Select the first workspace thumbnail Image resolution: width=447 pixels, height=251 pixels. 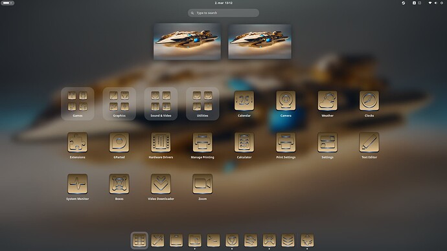pyautogui.click(x=187, y=41)
